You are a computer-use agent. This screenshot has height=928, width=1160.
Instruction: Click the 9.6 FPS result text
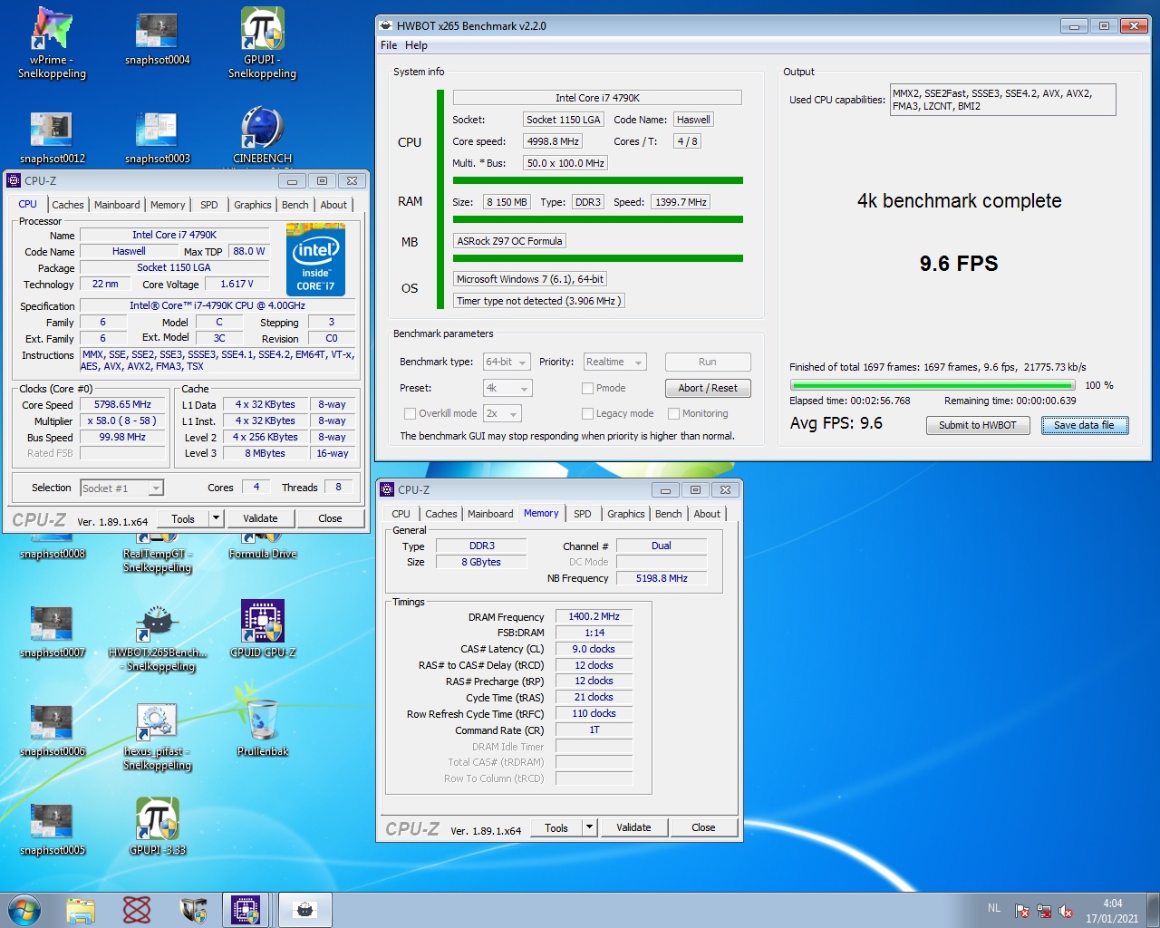pos(959,264)
